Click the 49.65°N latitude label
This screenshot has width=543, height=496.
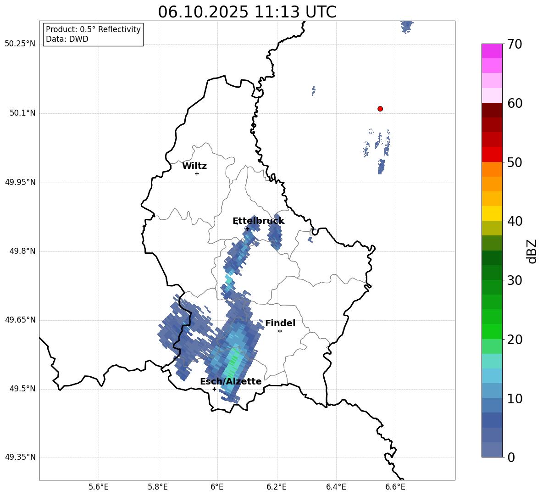coord(20,320)
